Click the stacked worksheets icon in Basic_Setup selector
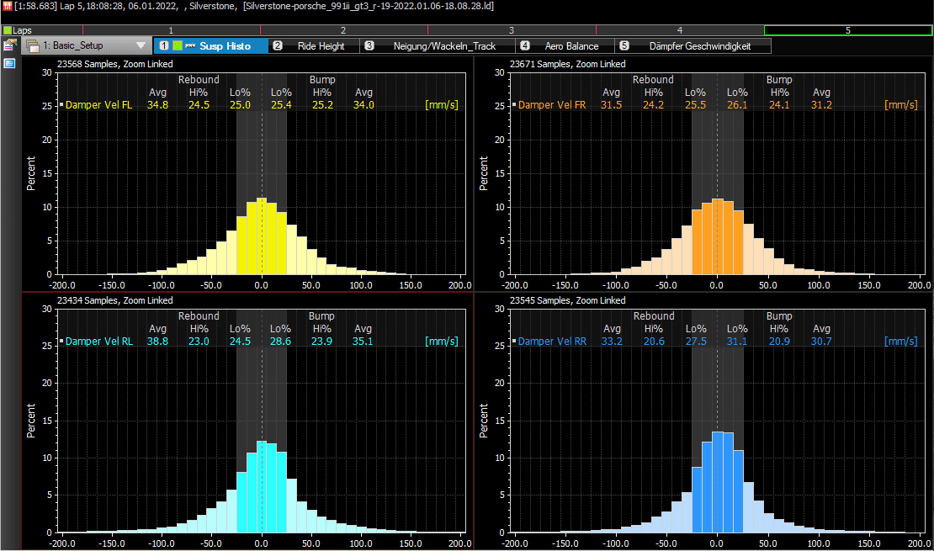 33,46
